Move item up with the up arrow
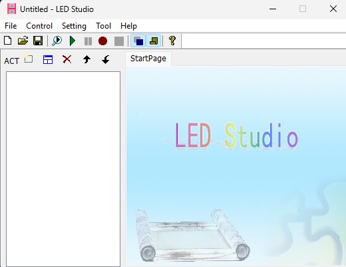The image size is (346, 267). tap(86, 59)
